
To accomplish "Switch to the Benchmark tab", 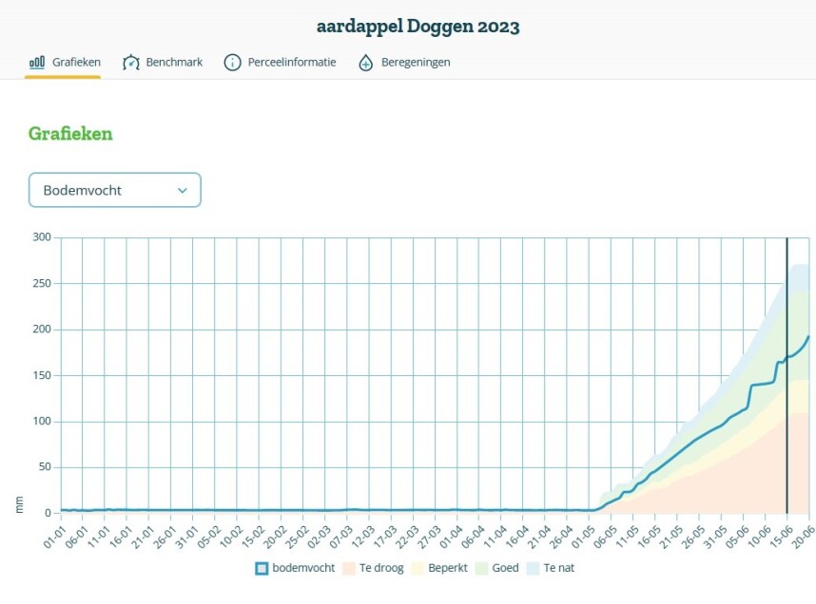I will pyautogui.click(x=174, y=63).
